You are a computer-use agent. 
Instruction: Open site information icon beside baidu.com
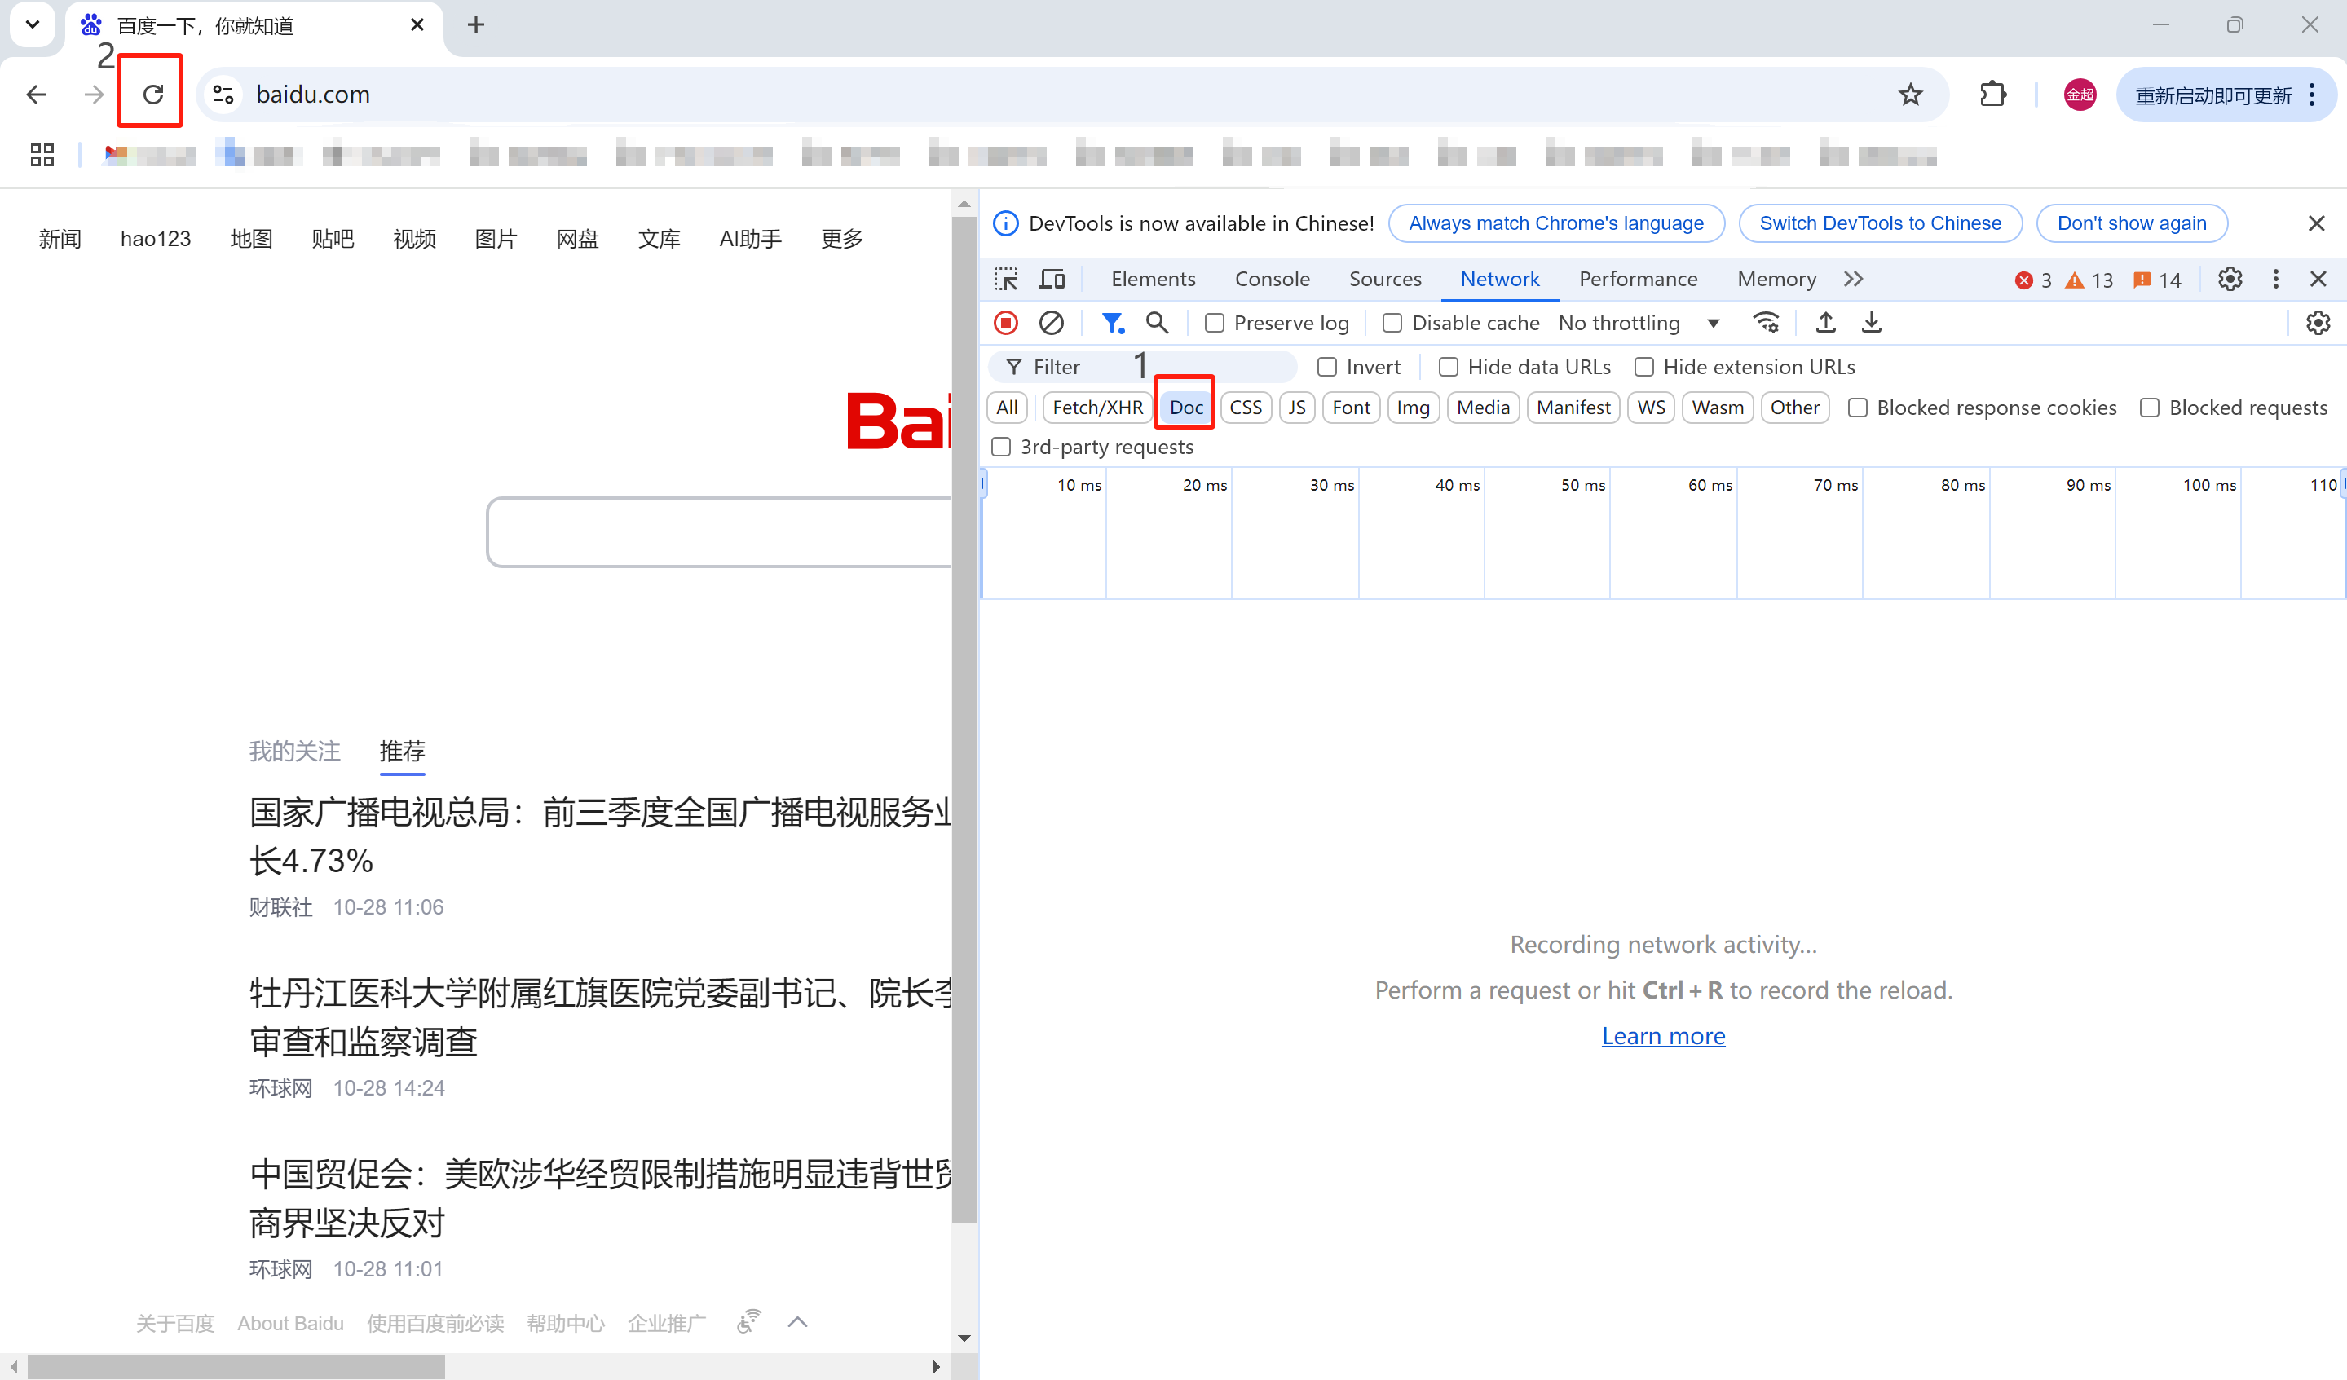[223, 94]
